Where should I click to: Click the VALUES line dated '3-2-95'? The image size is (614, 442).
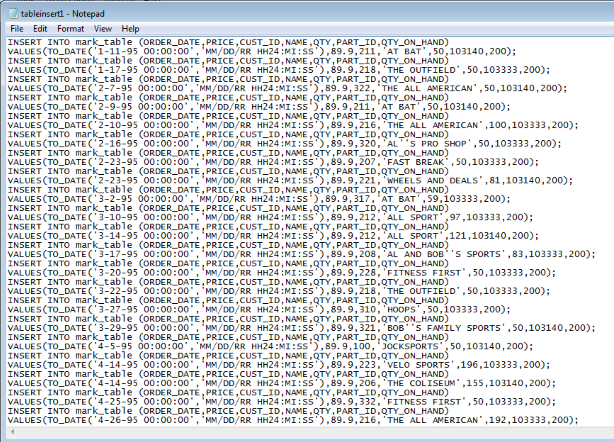(x=259, y=199)
